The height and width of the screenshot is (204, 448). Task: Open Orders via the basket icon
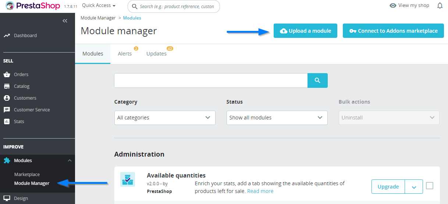[x=7, y=74]
